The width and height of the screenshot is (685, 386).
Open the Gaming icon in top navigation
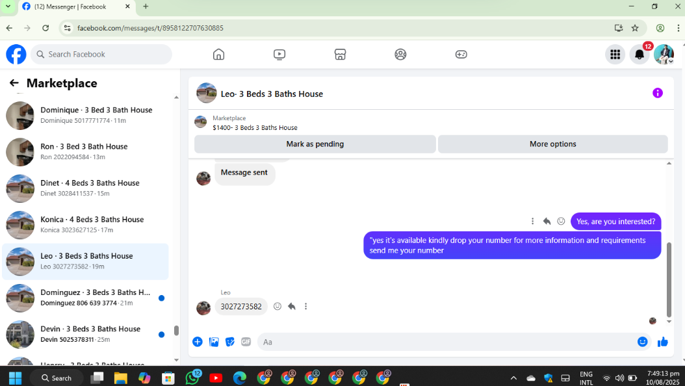pos(461,55)
